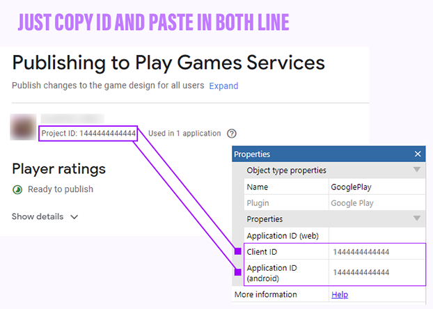Click the 'Client ID' label
The width and height of the screenshot is (433, 309).
tap(262, 252)
